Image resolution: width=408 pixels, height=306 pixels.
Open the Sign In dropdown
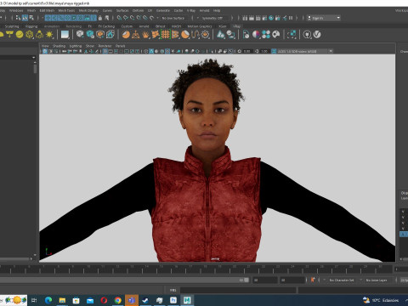(x=324, y=18)
